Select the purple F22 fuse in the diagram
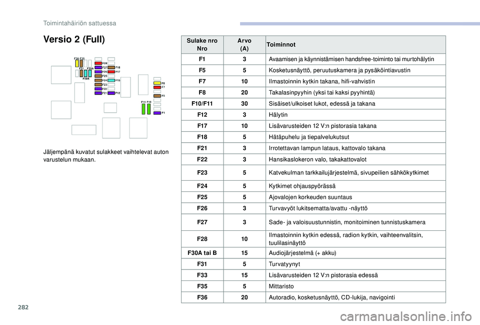480x325 pixels. click(98, 89)
